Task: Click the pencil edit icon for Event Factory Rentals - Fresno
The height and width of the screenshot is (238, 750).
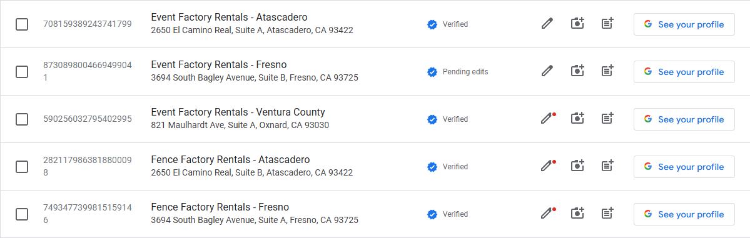Action: coord(547,71)
